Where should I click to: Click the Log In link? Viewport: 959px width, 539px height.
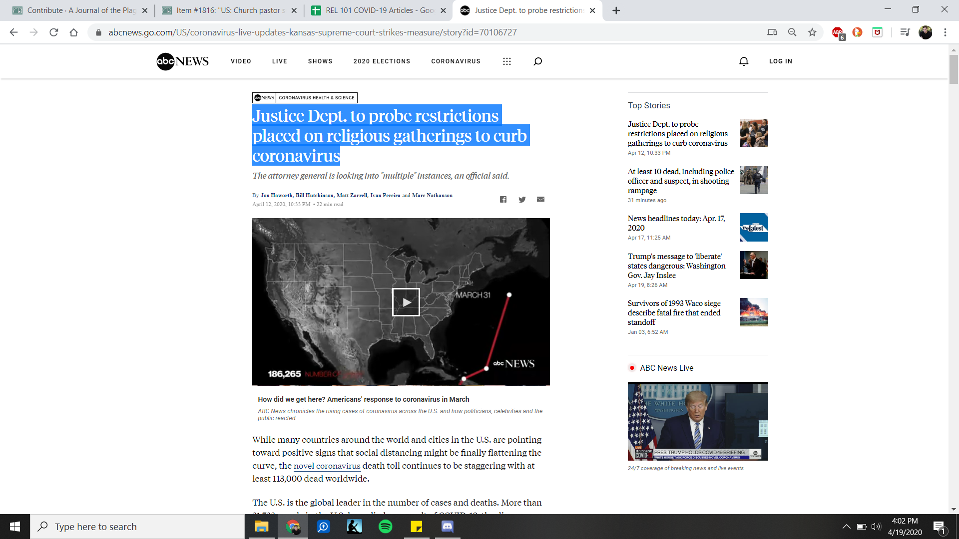pyautogui.click(x=781, y=61)
